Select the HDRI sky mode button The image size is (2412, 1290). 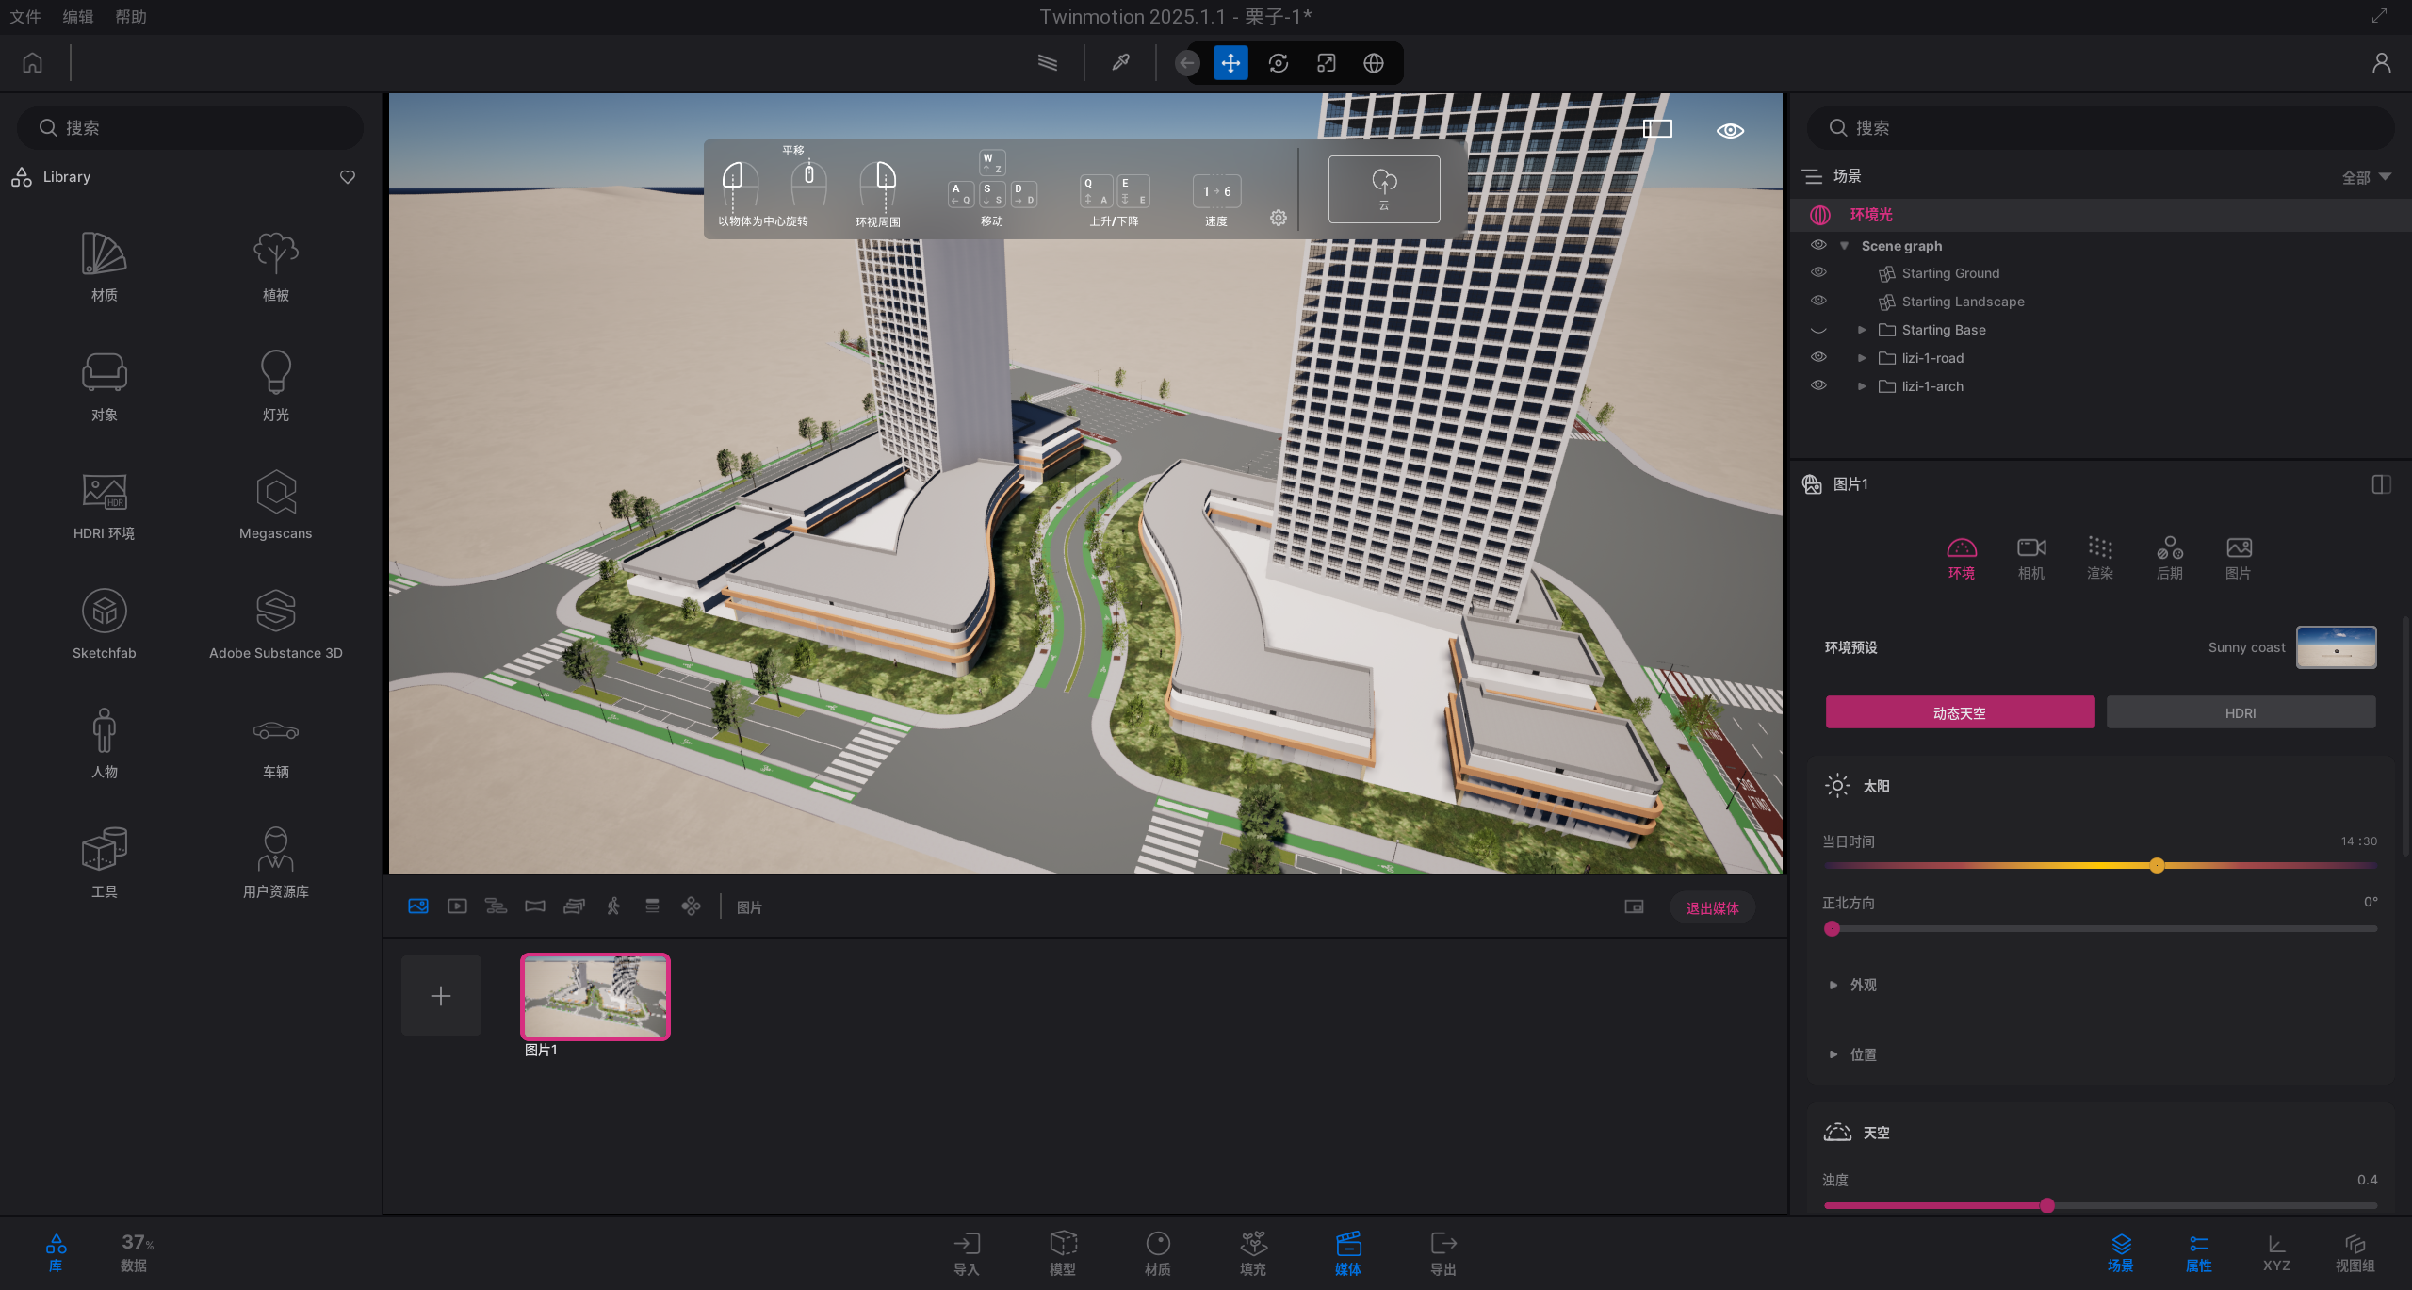click(2240, 713)
